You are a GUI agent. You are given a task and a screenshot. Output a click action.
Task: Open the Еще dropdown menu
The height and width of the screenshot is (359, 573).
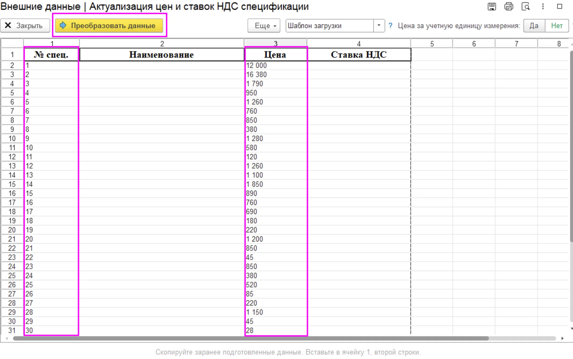coord(264,26)
